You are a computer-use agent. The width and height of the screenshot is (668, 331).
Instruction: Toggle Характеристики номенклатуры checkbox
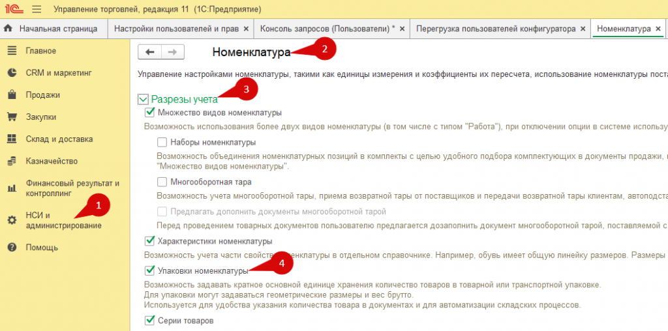click(149, 241)
